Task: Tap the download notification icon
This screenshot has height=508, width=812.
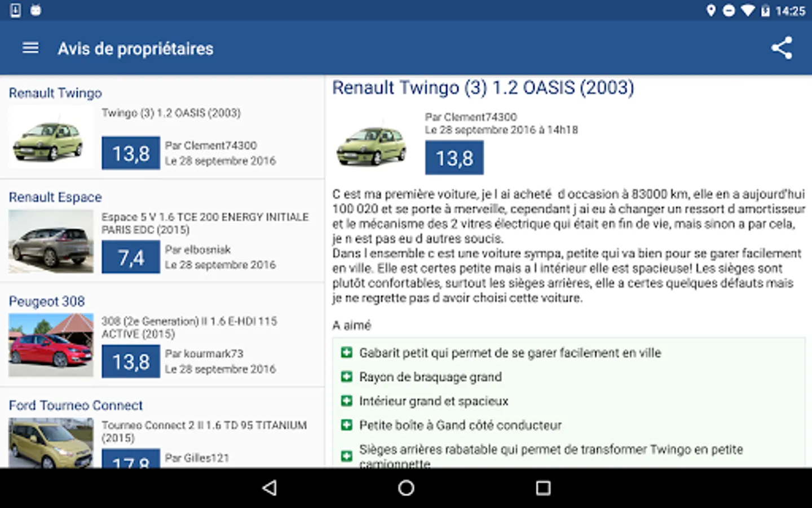Action: pos(16,10)
